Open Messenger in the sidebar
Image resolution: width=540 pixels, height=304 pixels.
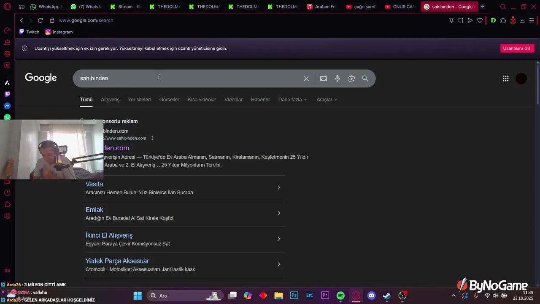(7, 106)
